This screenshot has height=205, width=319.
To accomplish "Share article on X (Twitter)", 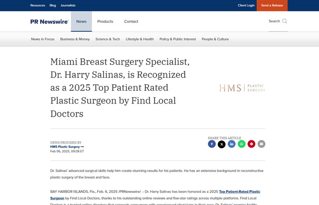I will (221, 144).
